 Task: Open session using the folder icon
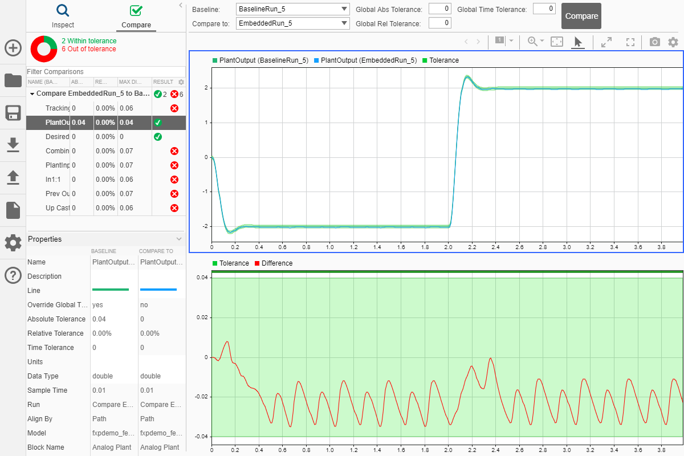click(x=13, y=80)
